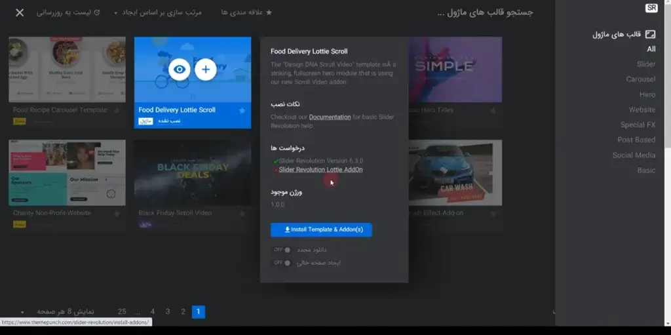Open the Documentation link
Screen dimensions: 671x335
330,117
